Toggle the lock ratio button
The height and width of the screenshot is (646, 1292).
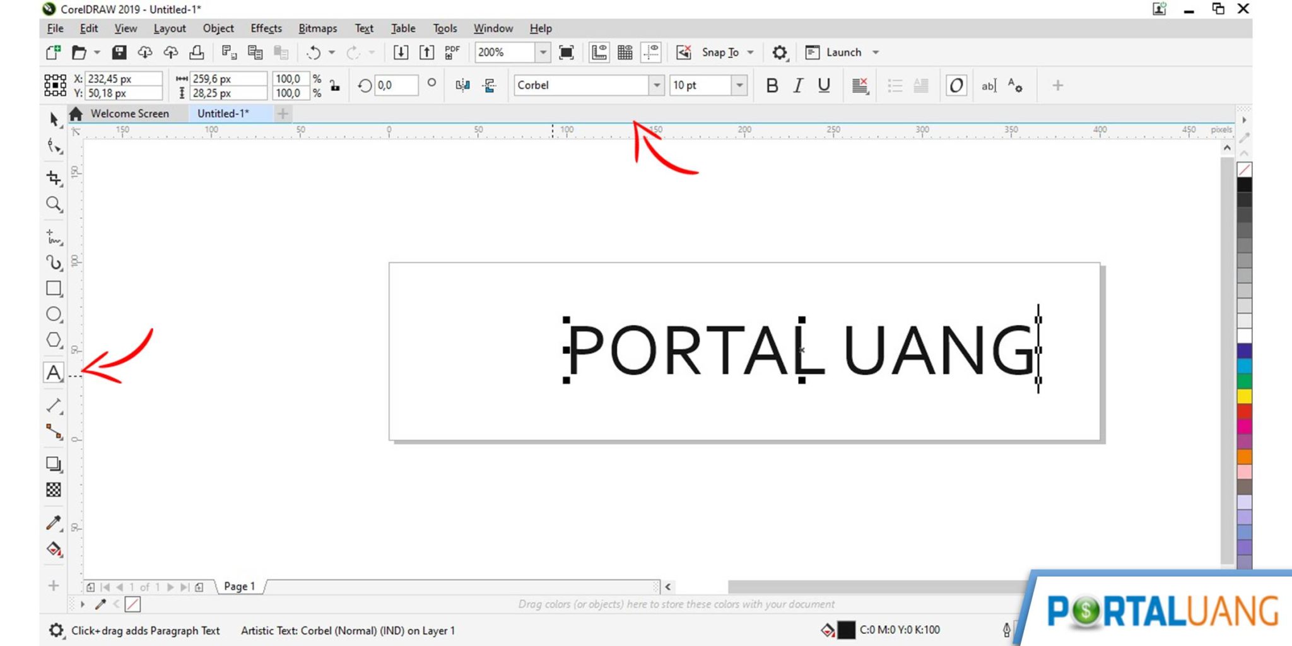(x=335, y=86)
